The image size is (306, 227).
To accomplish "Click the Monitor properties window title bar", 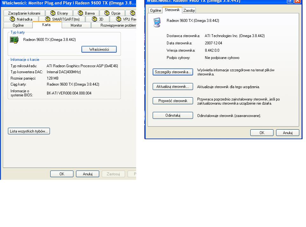I will point(68,3).
